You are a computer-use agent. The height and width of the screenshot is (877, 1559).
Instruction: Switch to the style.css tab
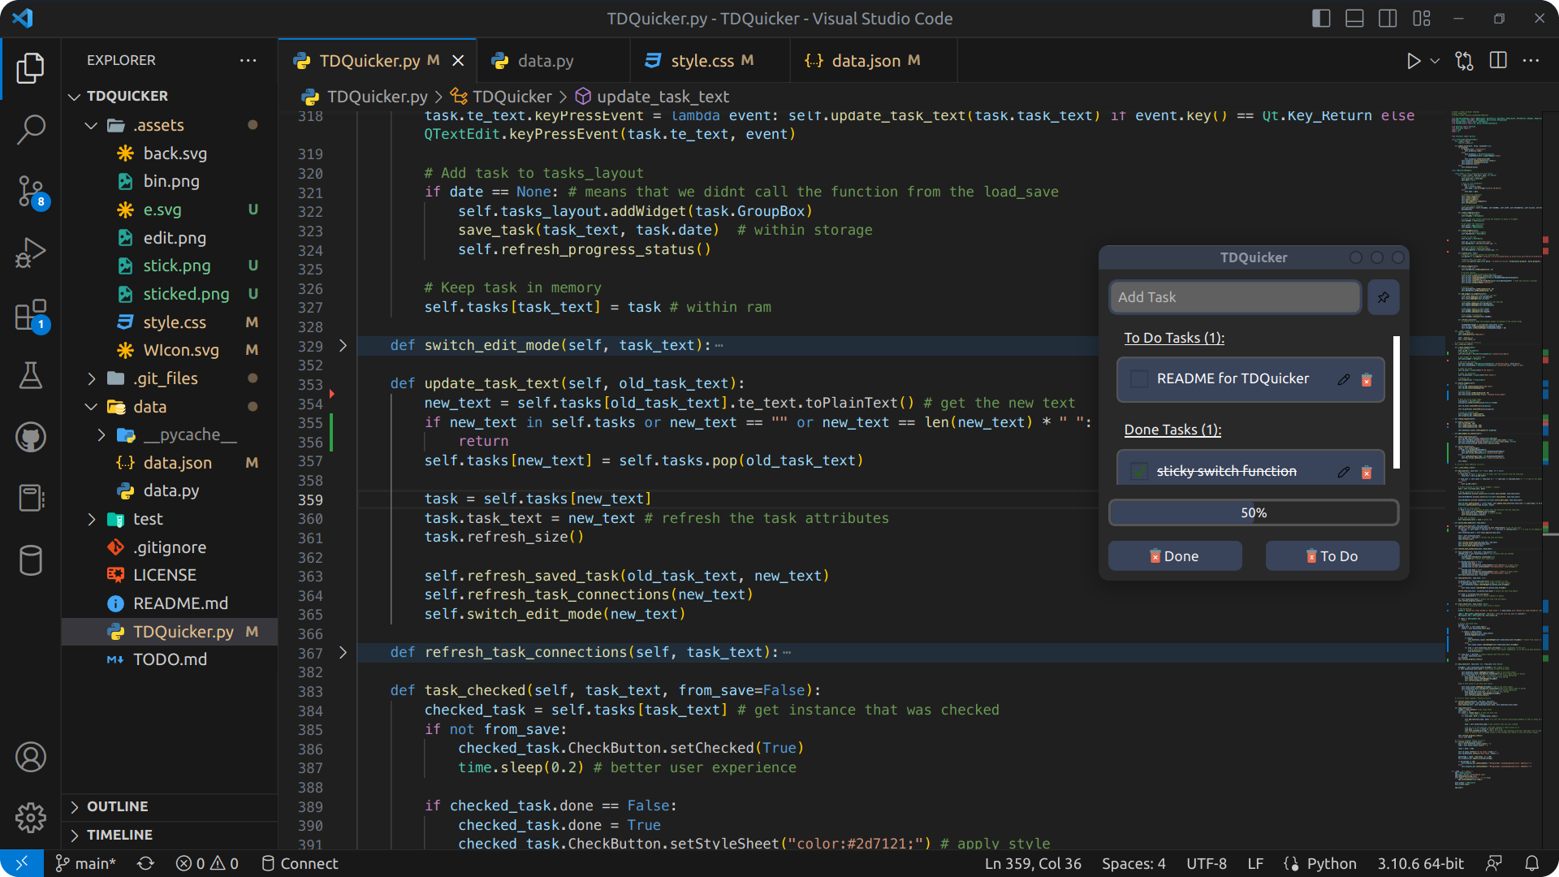click(701, 61)
